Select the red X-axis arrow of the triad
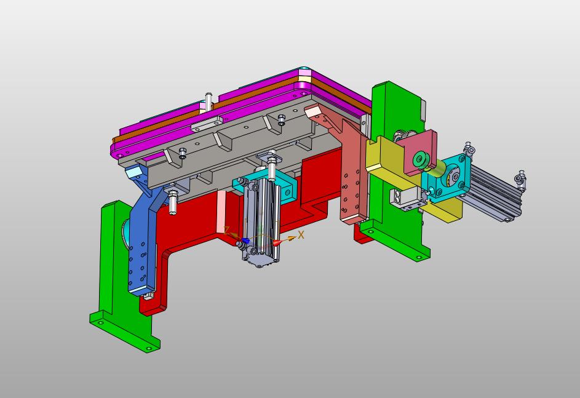The image size is (580, 398). point(278,242)
